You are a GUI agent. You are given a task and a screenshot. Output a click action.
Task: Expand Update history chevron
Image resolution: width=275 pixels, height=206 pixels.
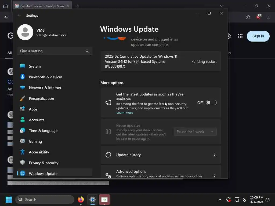(x=215, y=155)
